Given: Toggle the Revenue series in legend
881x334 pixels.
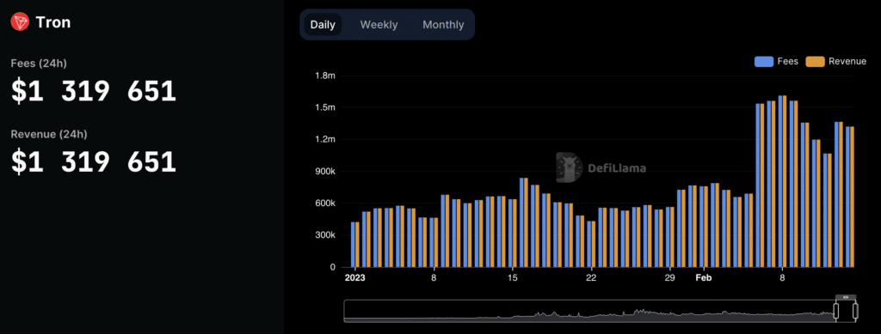Looking at the screenshot, I should coord(836,61).
